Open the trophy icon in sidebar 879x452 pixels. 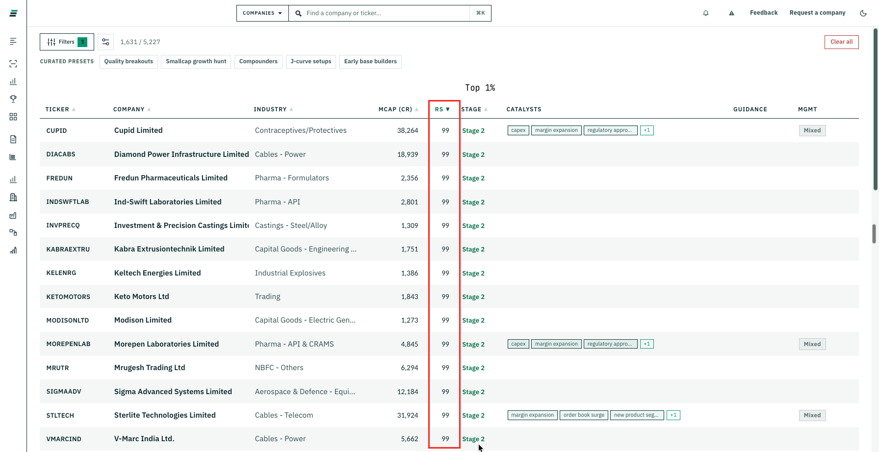[13, 99]
